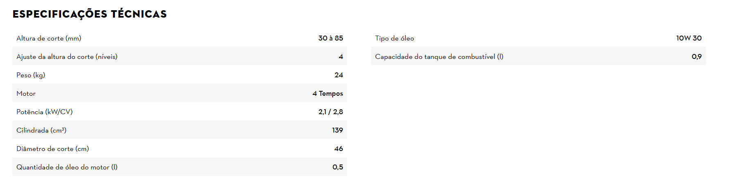Select the cutting diameter value 46

(338, 149)
